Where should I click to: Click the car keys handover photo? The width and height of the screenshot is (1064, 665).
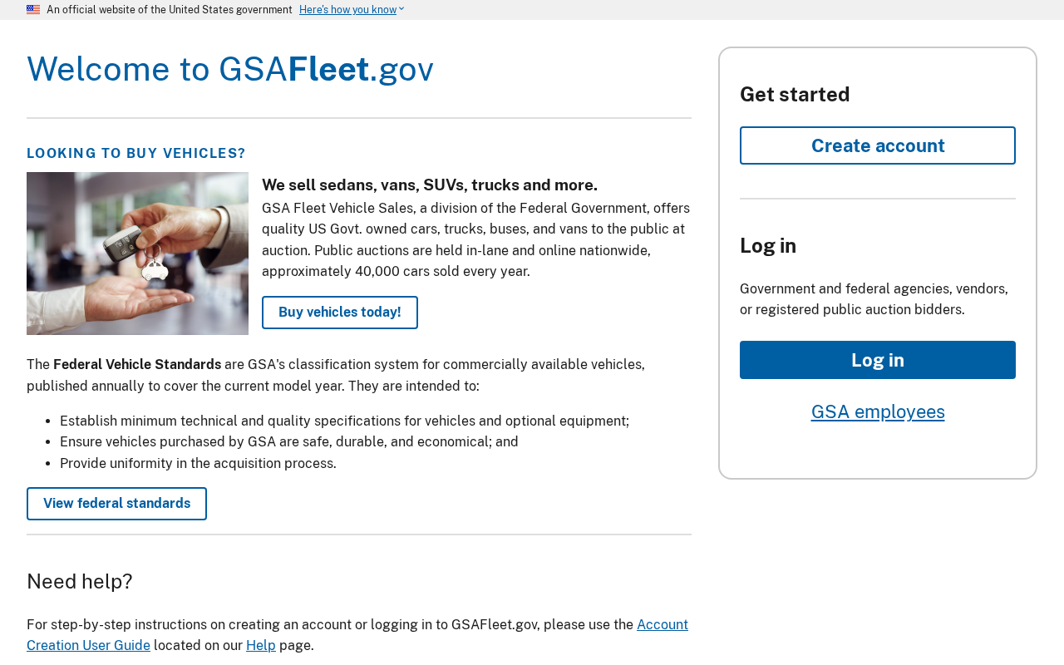137,254
